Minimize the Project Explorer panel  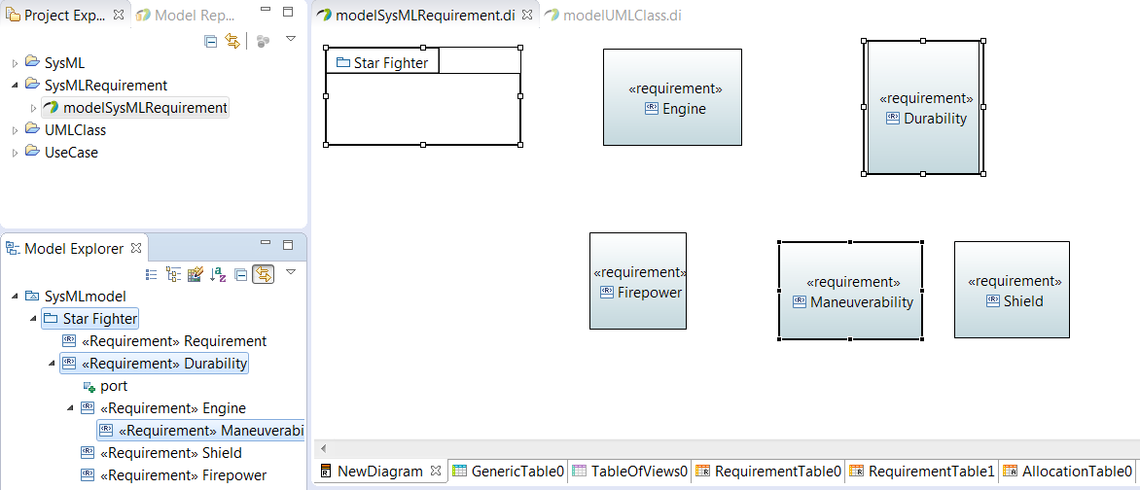[x=266, y=12]
